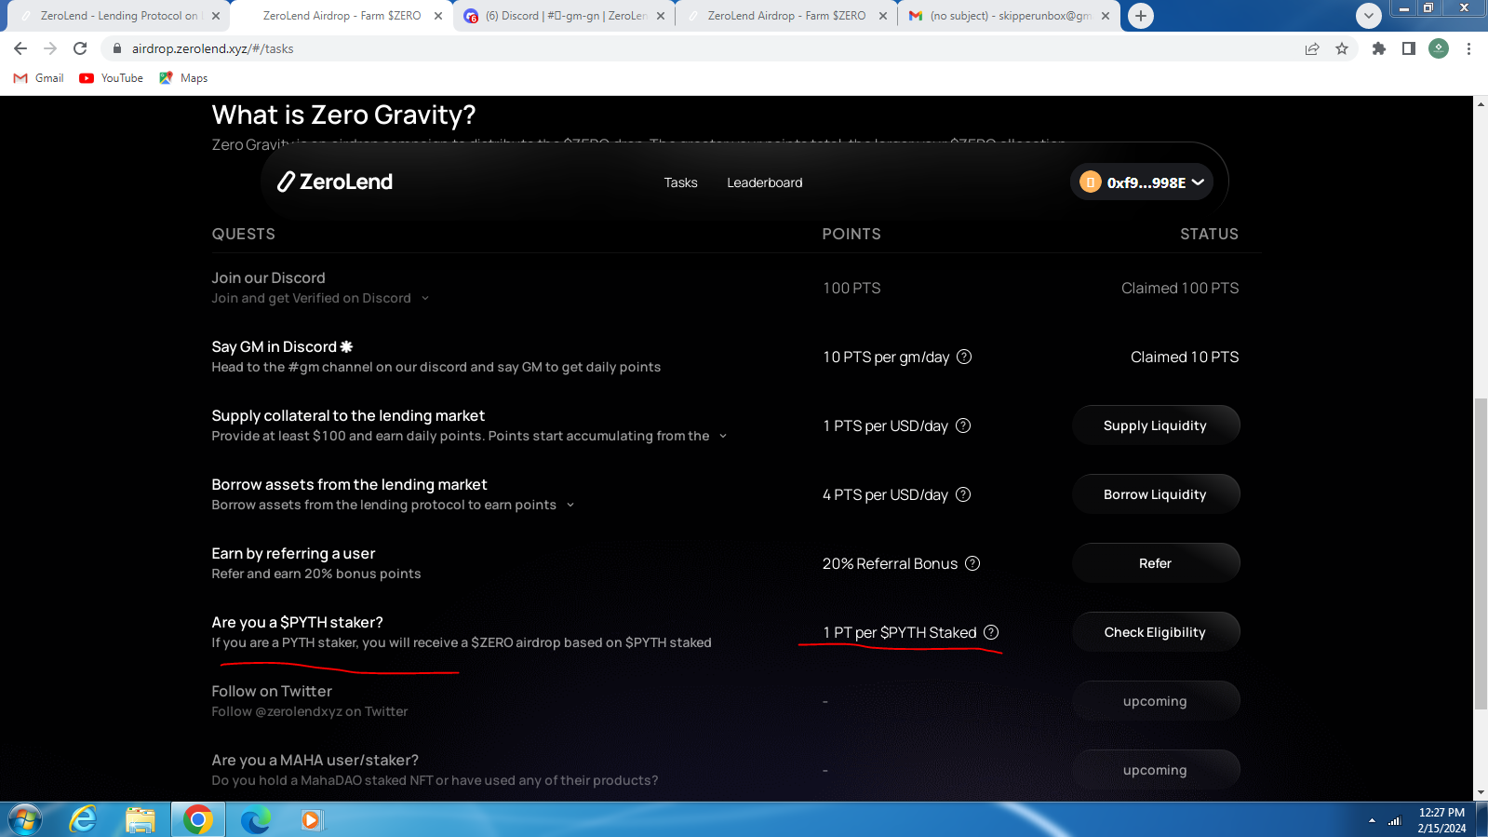Viewport: 1488px width, 837px height.
Task: Show info for 1 PT per $PYTH Staked
Action: pyautogui.click(x=991, y=632)
